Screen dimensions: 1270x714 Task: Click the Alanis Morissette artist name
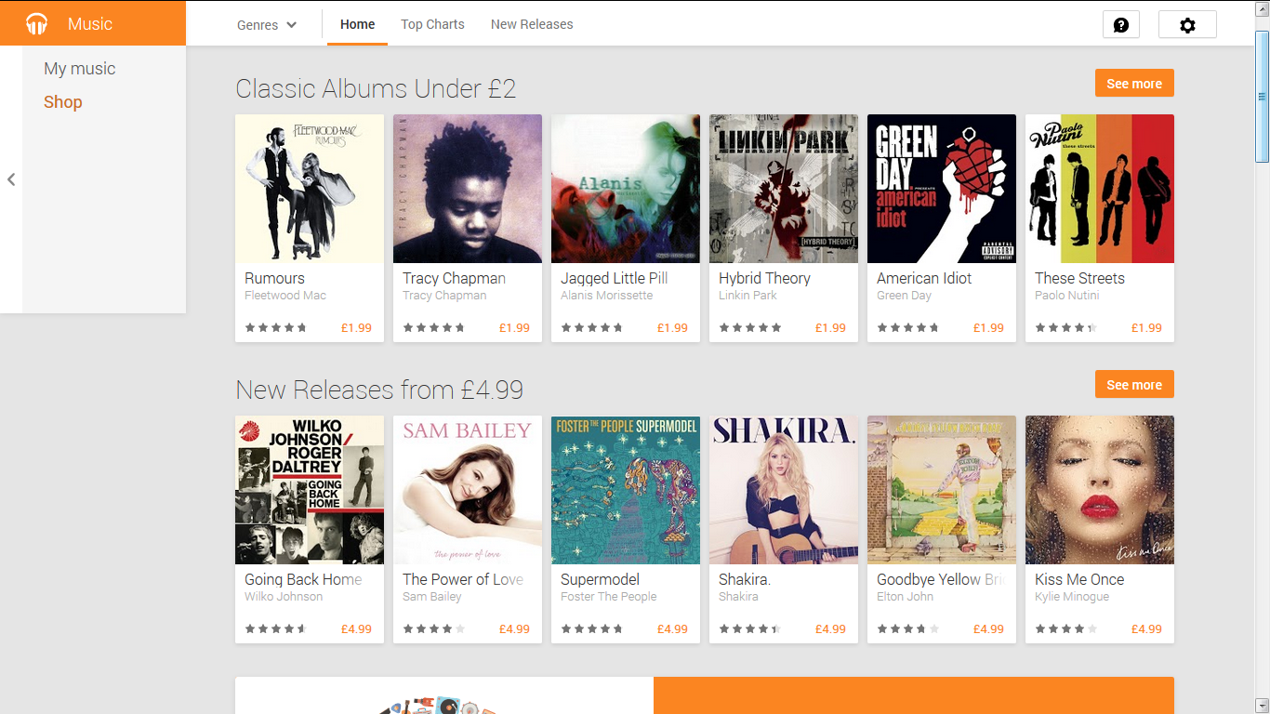point(607,296)
